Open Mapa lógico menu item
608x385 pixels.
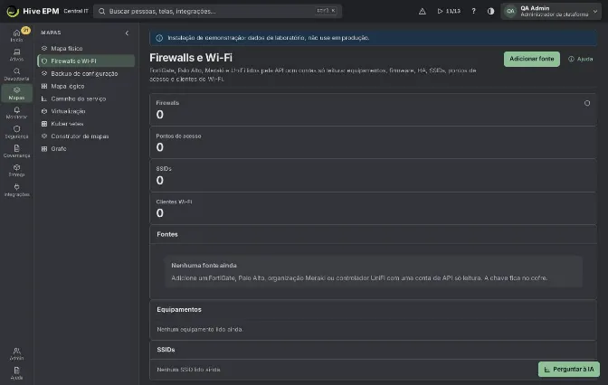(x=86, y=86)
